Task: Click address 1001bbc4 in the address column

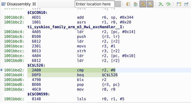Action: (x=14, y=32)
